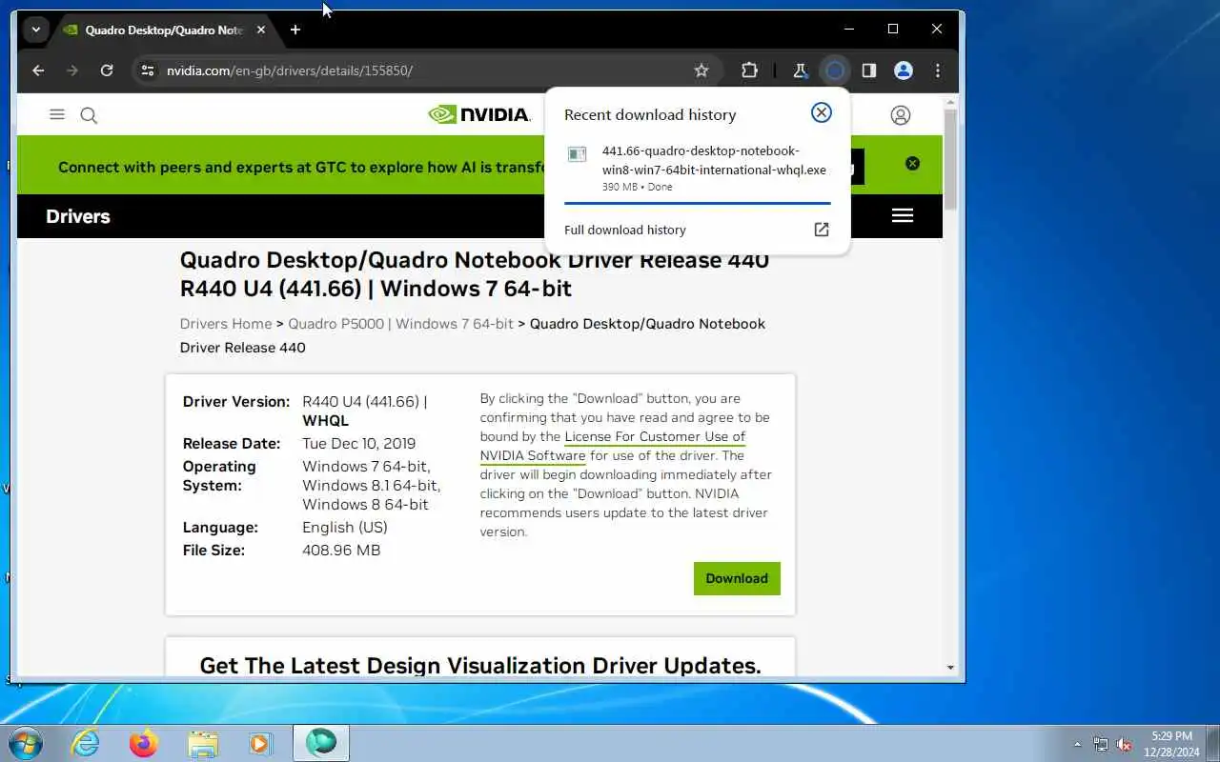Image resolution: width=1220 pixels, height=762 pixels.
Task: Open Windows Media Player from taskbar
Action: [259, 743]
